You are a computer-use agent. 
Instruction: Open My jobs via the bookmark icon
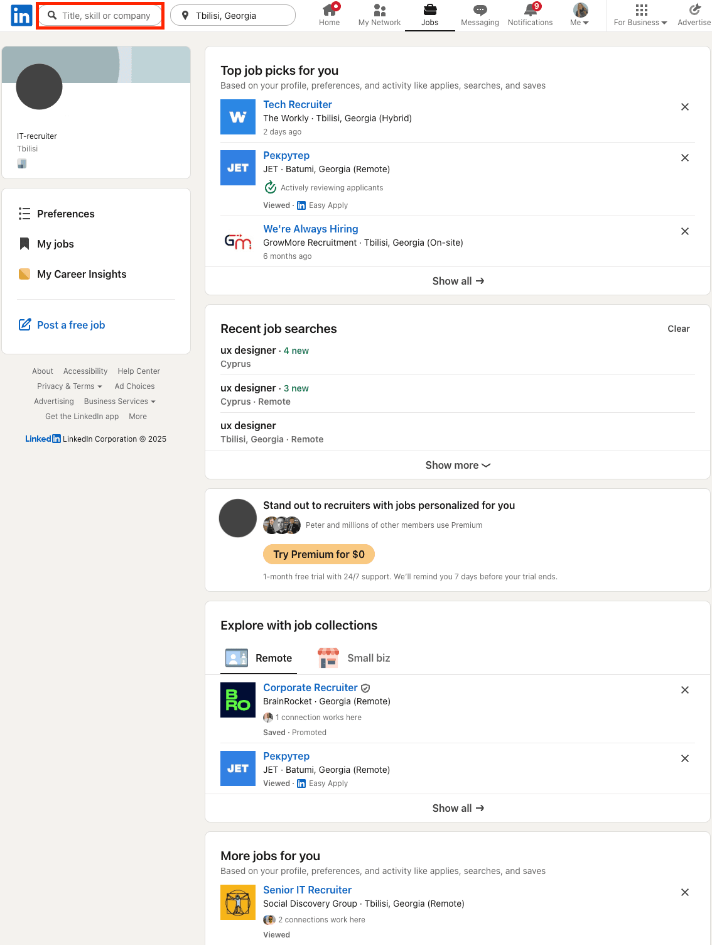coord(24,244)
